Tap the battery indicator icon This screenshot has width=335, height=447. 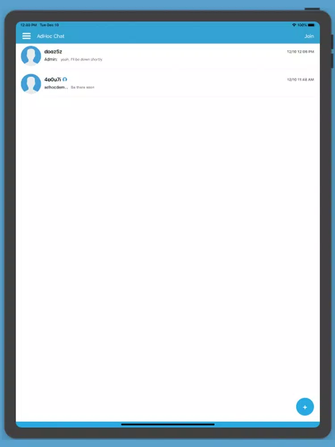tap(311, 25)
